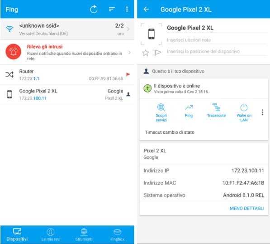270x244 pixels.
Task: Open the sort list icon in Fing header
Action: 112,9
